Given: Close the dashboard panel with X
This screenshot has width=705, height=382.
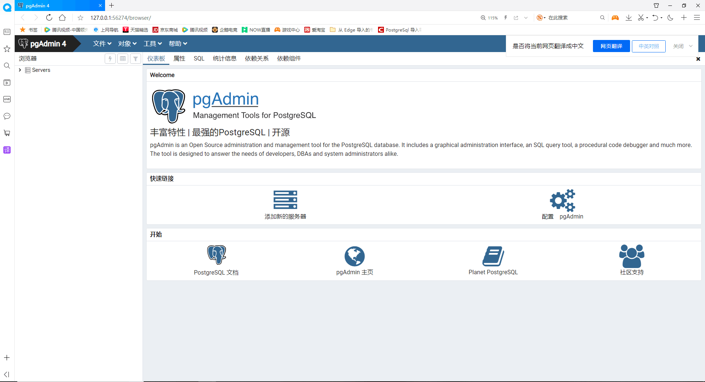Looking at the screenshot, I should (x=698, y=59).
